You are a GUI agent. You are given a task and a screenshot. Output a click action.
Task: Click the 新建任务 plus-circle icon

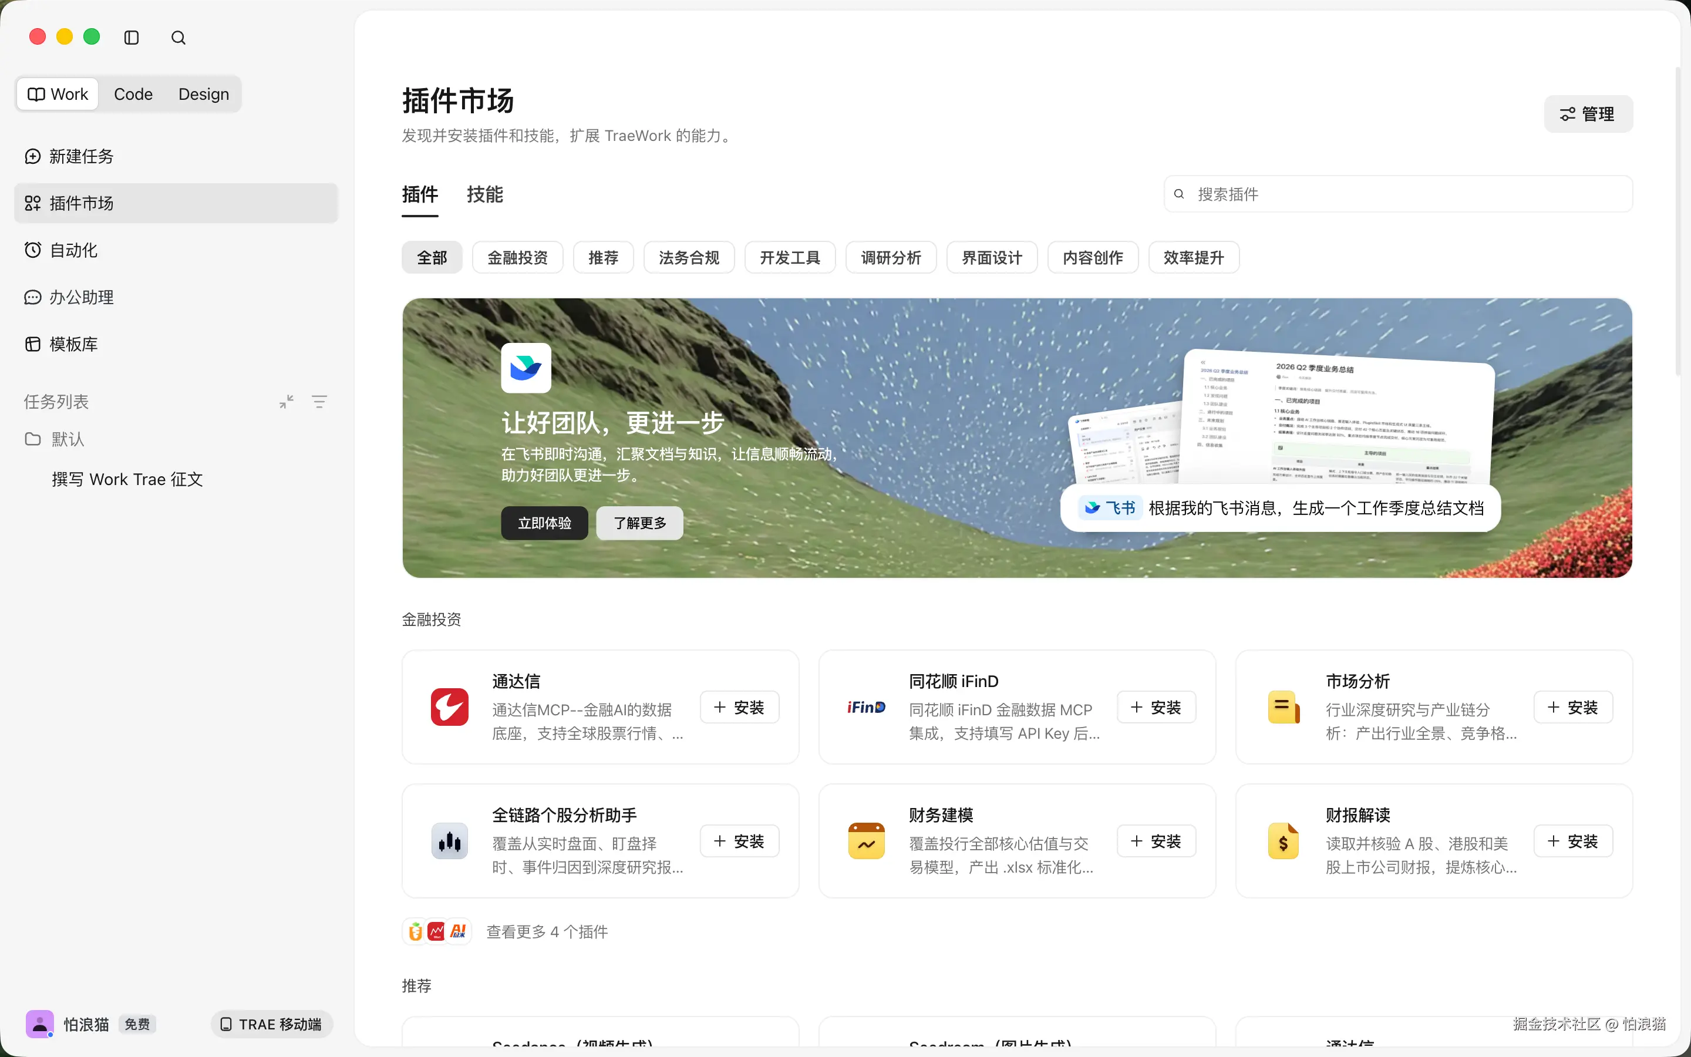33,156
